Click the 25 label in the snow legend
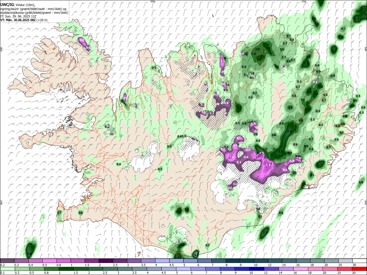 click(x=340, y=265)
